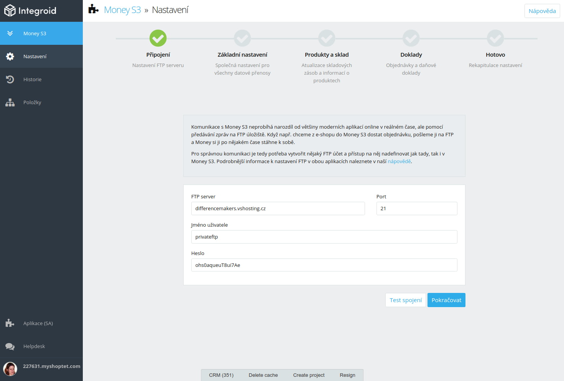
Task: Click the puzzle icon beside Money S3 title
Action: (x=93, y=9)
